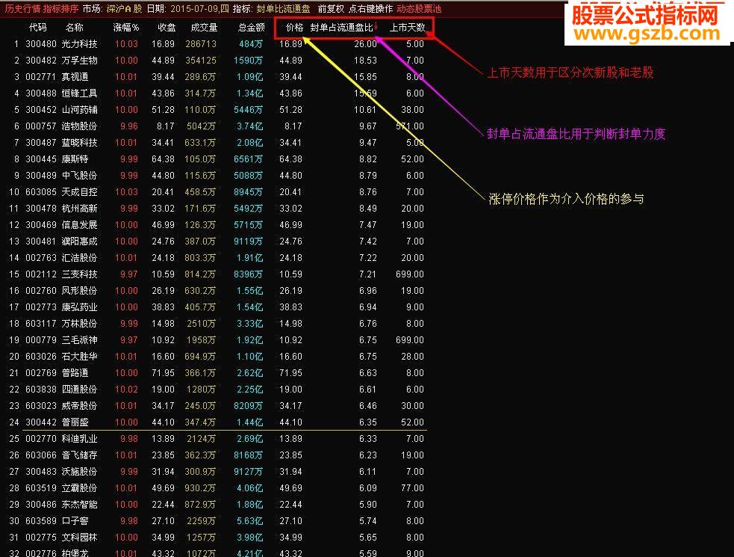Click volume value 286713

201,44
